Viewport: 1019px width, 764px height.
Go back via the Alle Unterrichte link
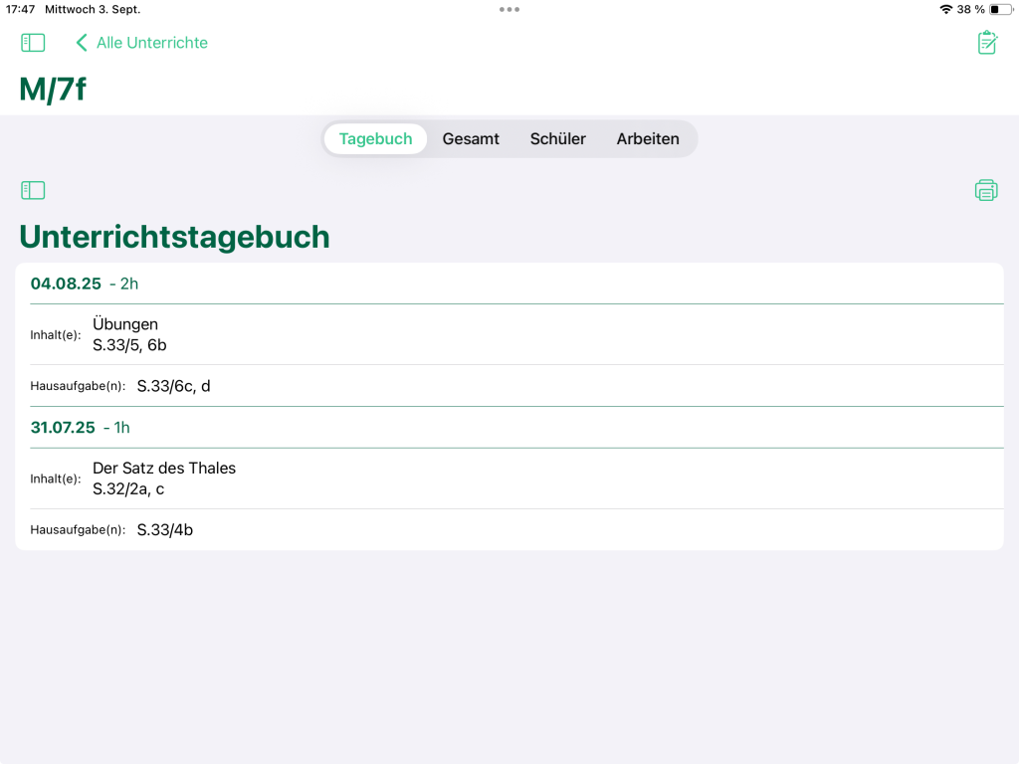(151, 43)
